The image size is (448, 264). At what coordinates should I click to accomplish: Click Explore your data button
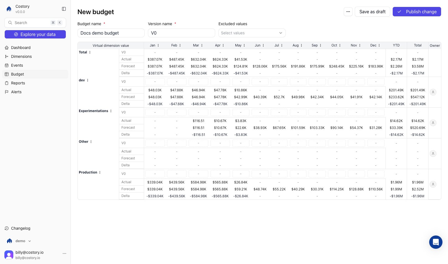pyautogui.click(x=35, y=34)
